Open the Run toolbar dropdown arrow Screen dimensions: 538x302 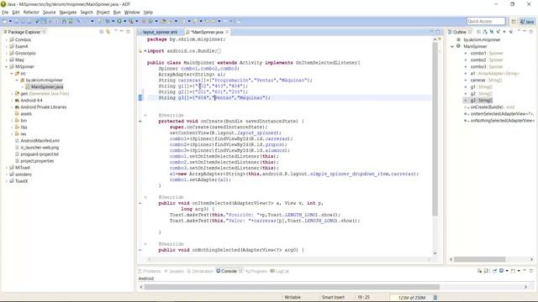pos(125,21)
